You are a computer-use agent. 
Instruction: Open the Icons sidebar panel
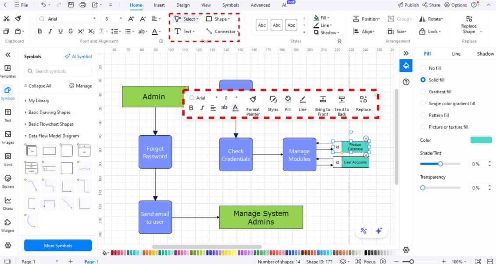click(8, 159)
